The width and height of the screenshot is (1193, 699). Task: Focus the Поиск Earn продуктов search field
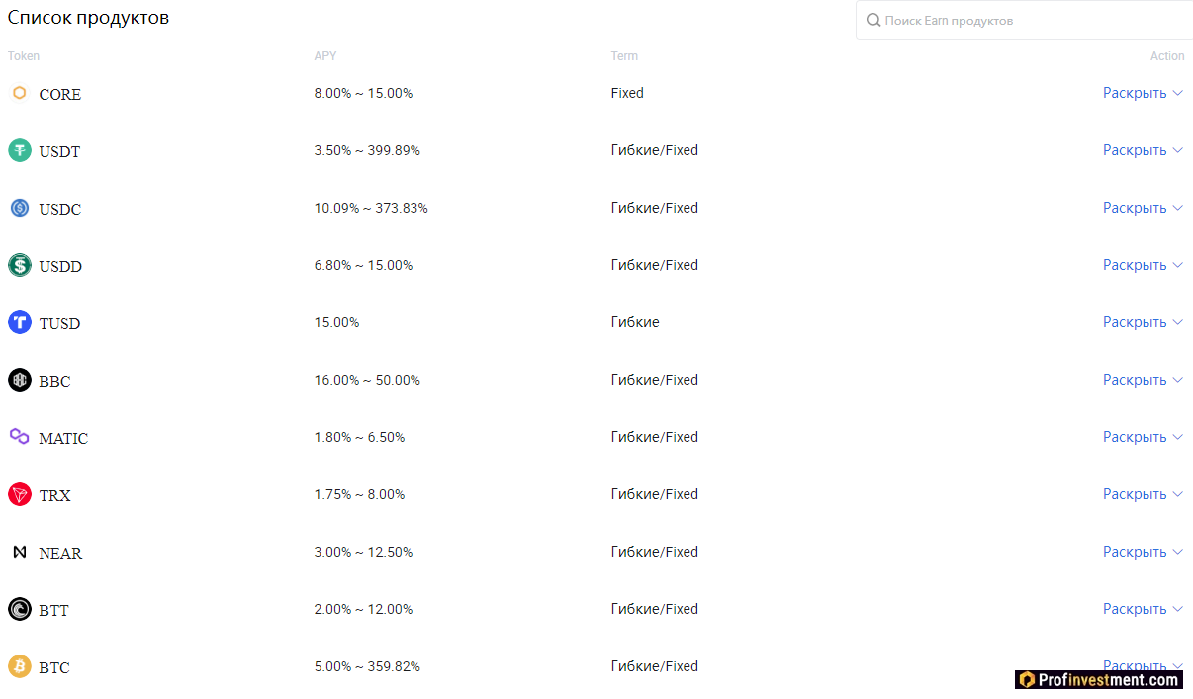pyautogui.click(x=1024, y=20)
